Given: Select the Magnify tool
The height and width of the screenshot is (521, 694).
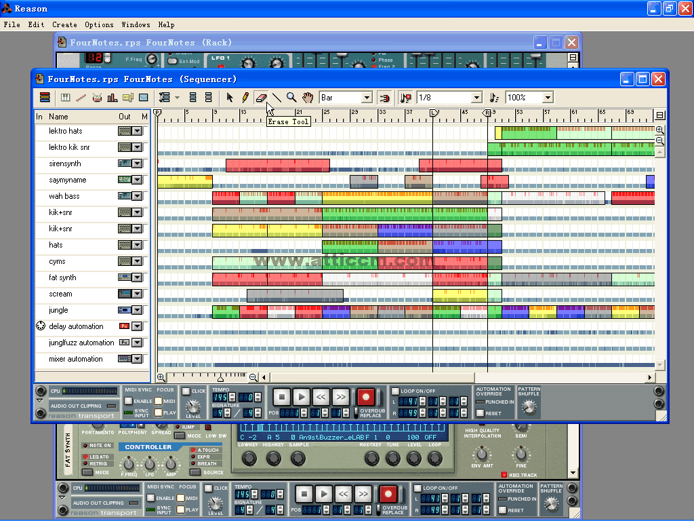Looking at the screenshot, I should (291, 98).
